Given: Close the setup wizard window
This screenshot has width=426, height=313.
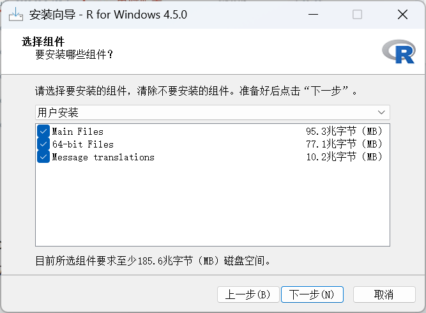Looking at the screenshot, I should (402, 15).
